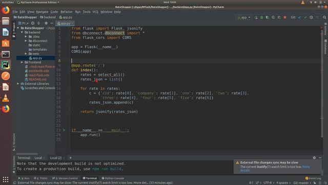Open the Navigate menu
Viewport: 328px width, 185px height.
pos(42,12)
